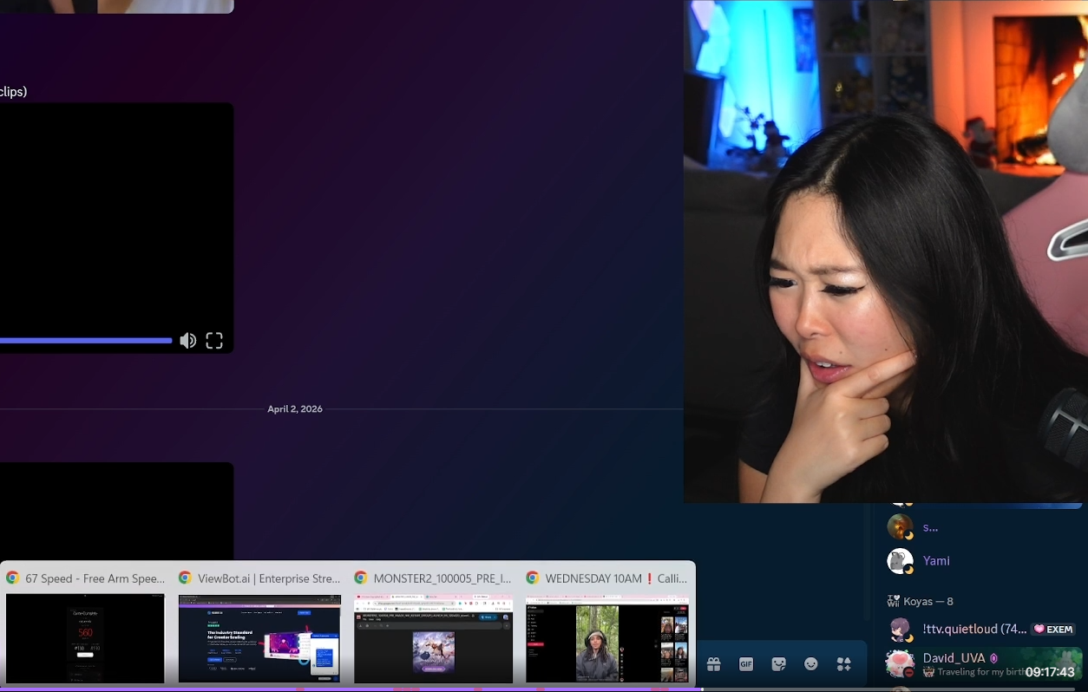
Task: Open the GIF picker
Action: [746, 664]
